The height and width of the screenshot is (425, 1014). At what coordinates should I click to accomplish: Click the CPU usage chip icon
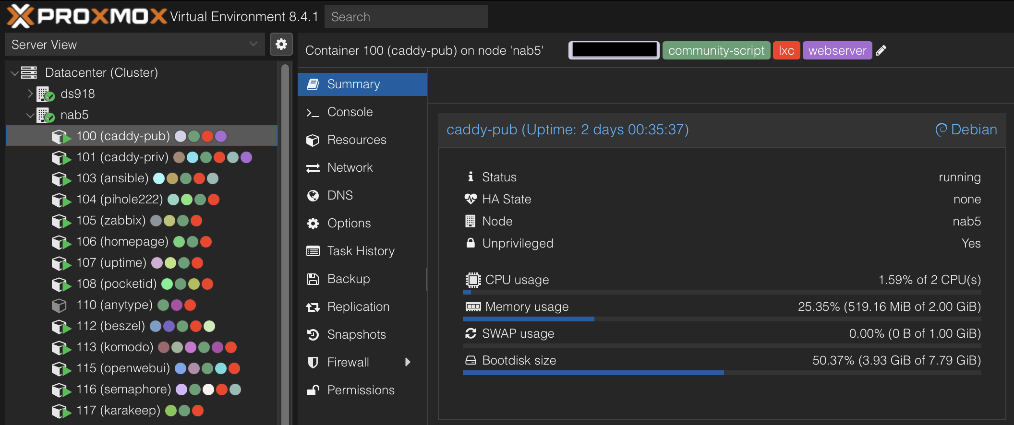(473, 280)
